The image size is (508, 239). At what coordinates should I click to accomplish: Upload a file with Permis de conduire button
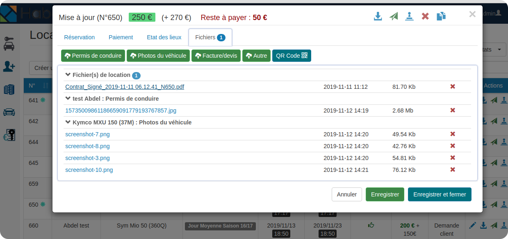pos(93,56)
